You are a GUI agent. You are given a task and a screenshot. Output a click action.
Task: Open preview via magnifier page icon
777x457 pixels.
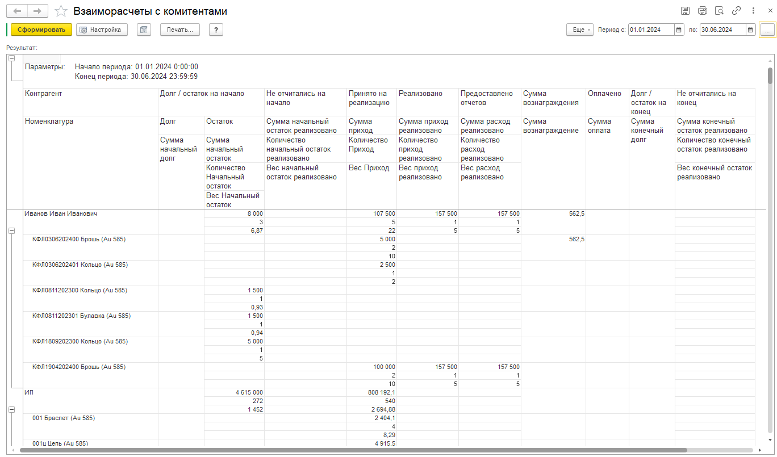(719, 11)
